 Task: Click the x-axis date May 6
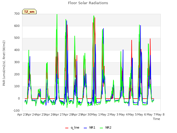pyautogui.click(x=142, y=114)
